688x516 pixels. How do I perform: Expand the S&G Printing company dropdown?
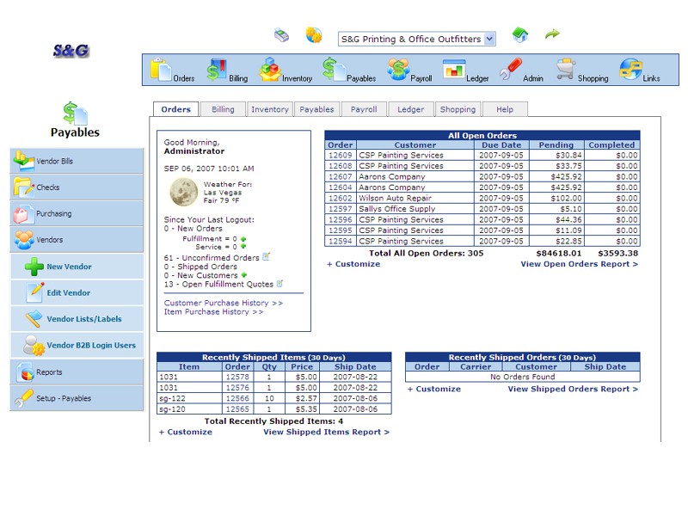489,39
